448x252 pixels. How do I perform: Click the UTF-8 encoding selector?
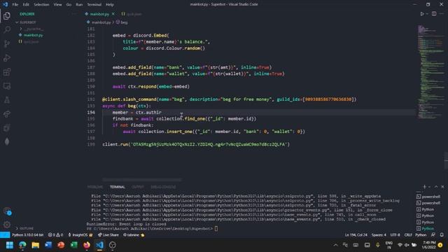point(395,235)
